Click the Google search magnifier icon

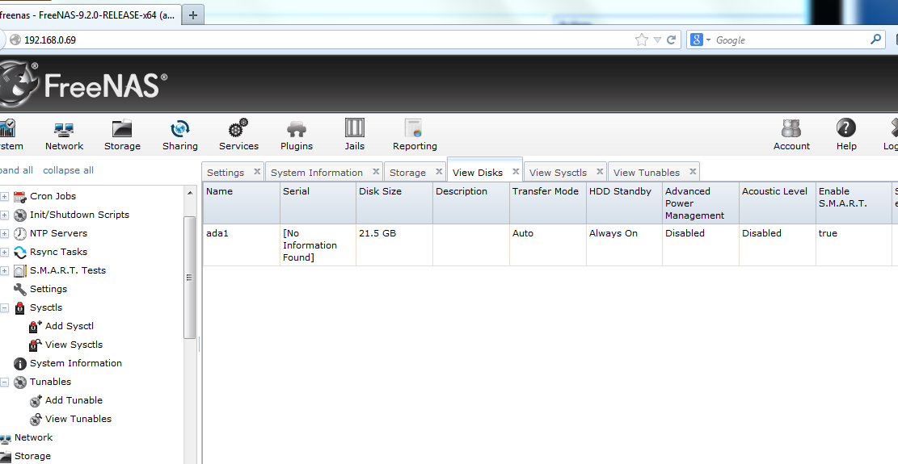[875, 40]
